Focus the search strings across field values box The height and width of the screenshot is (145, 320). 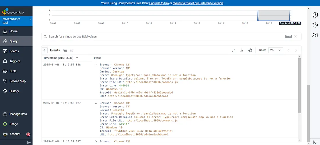[x=166, y=37]
